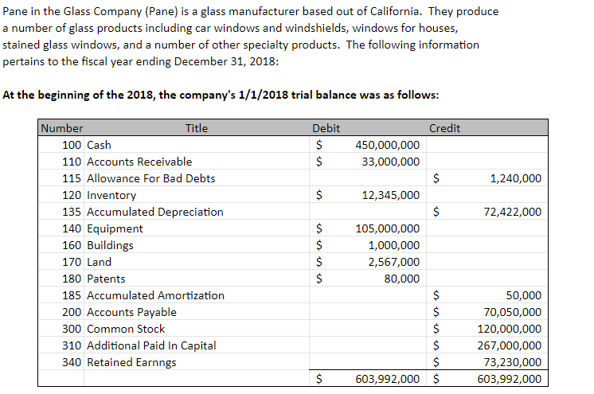This screenshot has height=394, width=594.
Task: Click the Number column header
Action: (62, 128)
